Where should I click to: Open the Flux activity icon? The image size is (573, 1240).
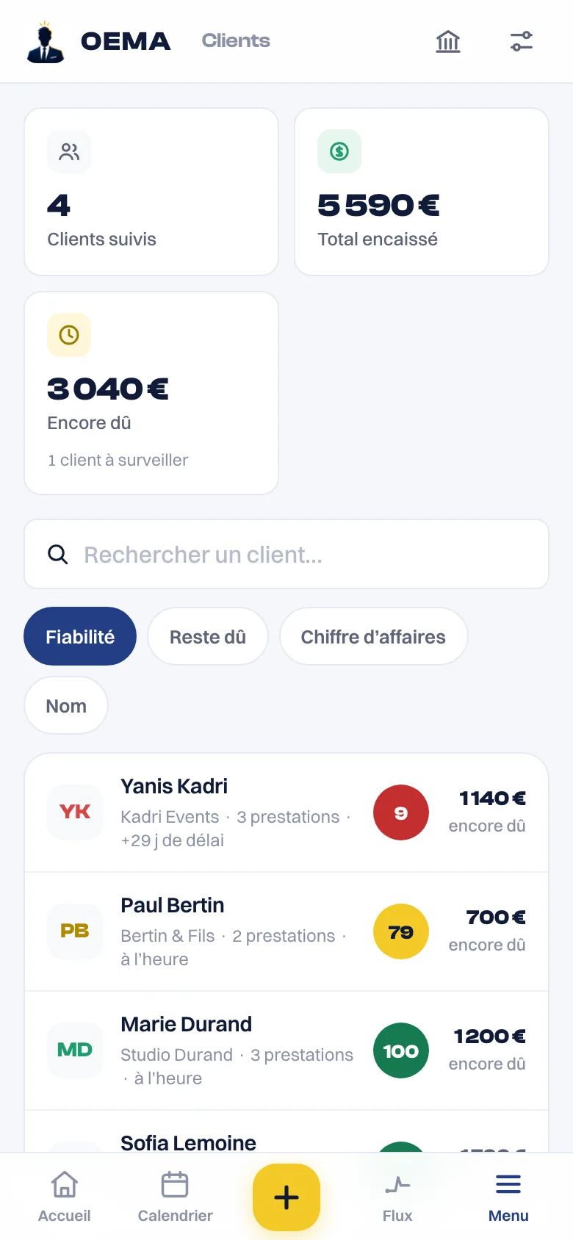click(397, 1184)
